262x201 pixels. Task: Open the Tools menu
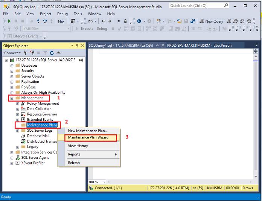coord(78,14)
